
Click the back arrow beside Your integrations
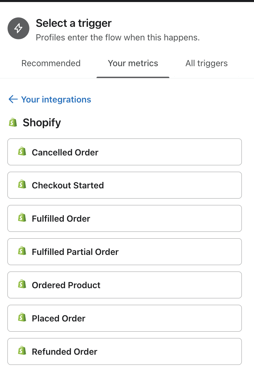tap(13, 99)
